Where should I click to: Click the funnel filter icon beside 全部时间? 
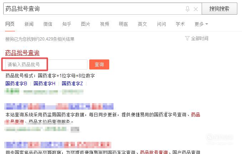pyautogui.click(x=187, y=38)
